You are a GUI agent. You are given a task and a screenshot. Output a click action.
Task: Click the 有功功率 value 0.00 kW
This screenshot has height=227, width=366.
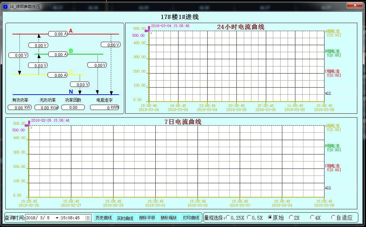[x=20, y=107]
